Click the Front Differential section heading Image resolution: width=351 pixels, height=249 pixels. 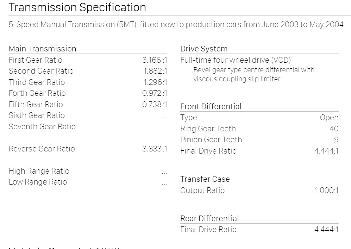coord(211,106)
